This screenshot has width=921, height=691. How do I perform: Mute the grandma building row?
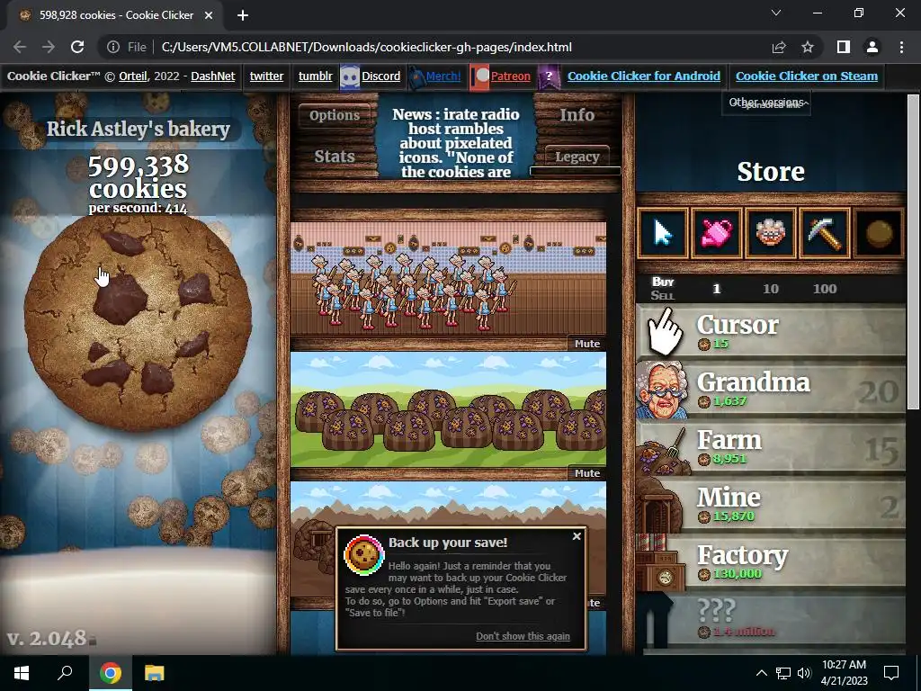(x=586, y=344)
